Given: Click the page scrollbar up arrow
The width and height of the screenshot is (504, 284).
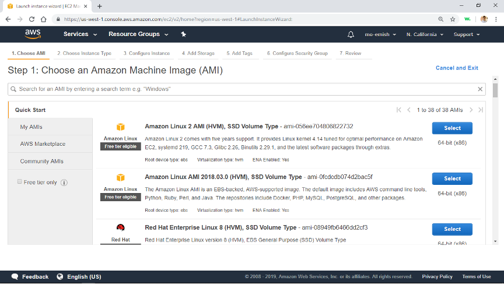Looking at the screenshot, I should [495, 79].
